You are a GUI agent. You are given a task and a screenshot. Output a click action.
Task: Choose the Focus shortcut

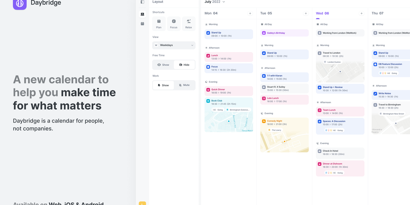[174, 24]
